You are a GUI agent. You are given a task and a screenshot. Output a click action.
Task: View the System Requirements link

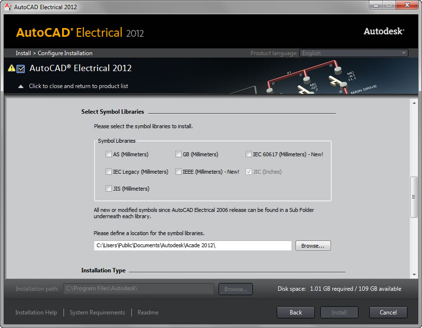click(97, 313)
